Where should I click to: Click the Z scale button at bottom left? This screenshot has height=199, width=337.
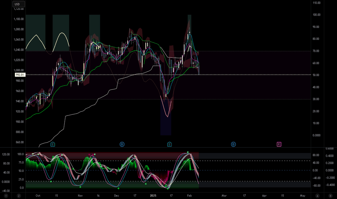pyautogui.click(x=19, y=196)
